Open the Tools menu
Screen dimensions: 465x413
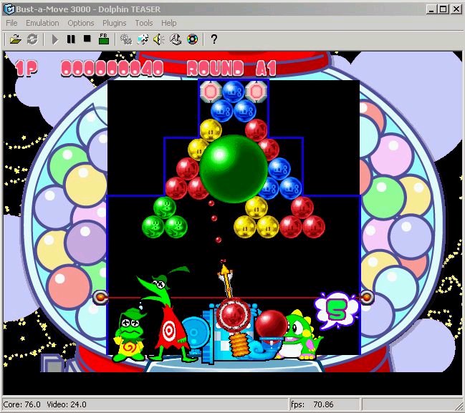tap(144, 23)
